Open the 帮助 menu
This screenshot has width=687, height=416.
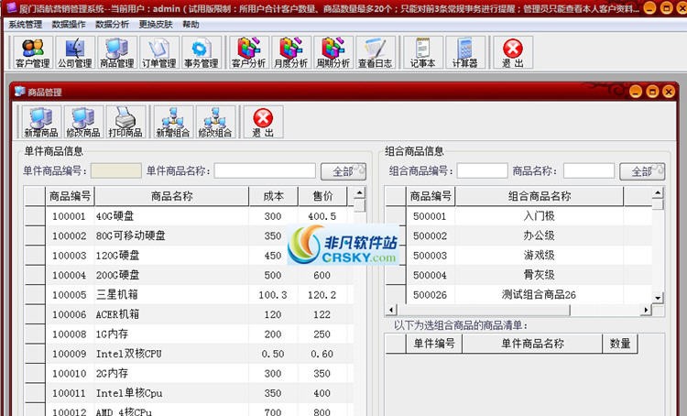point(191,25)
